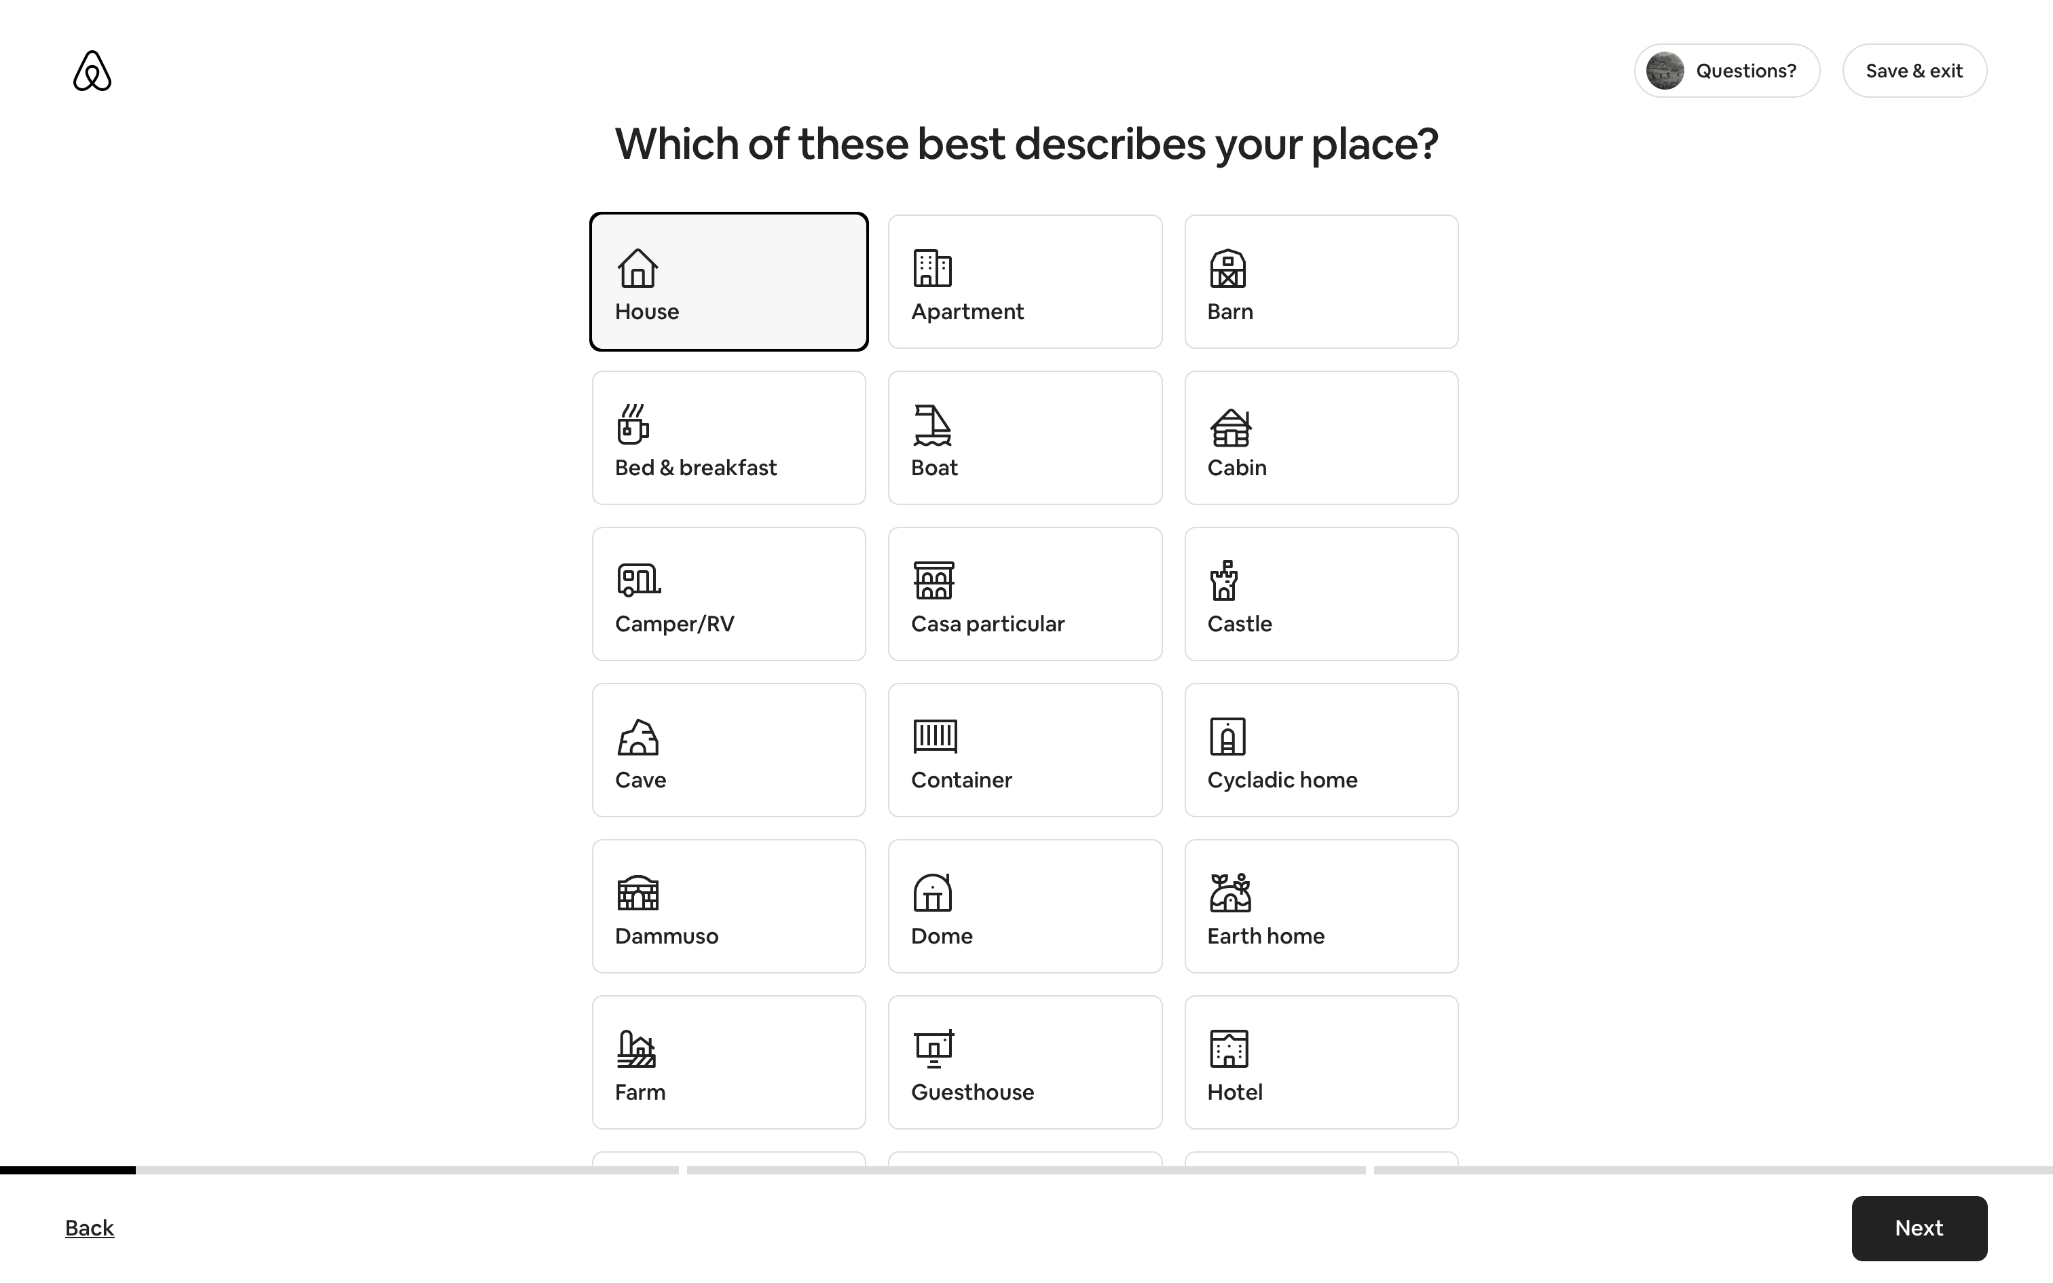This screenshot has height=1283, width=2053.
Task: Click Save & exit button
Action: click(1914, 71)
